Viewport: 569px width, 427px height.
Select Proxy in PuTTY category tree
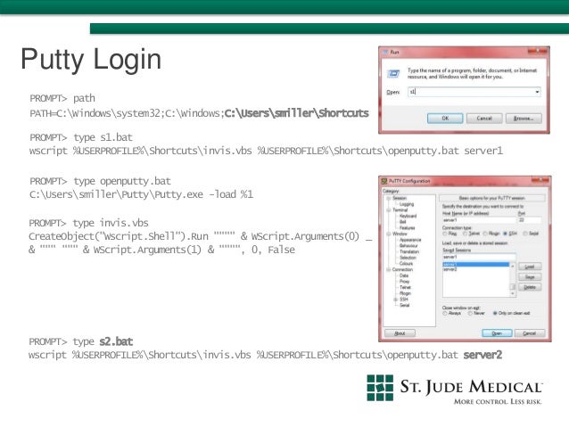tap(404, 281)
